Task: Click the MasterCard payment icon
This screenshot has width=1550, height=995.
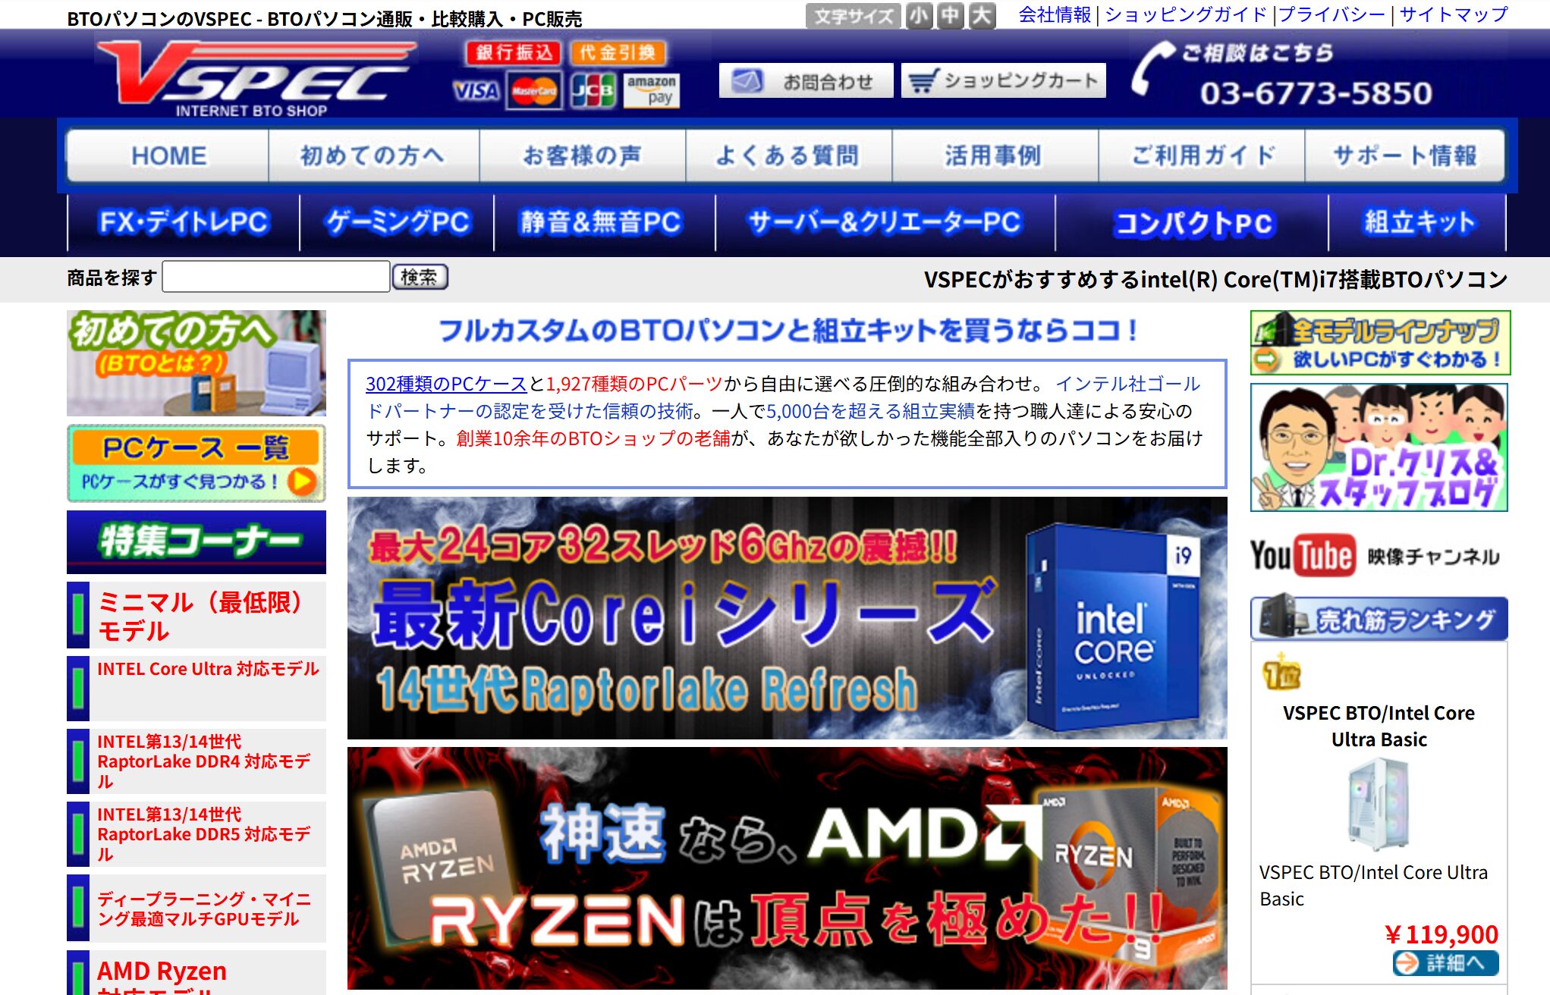Action: point(534,92)
